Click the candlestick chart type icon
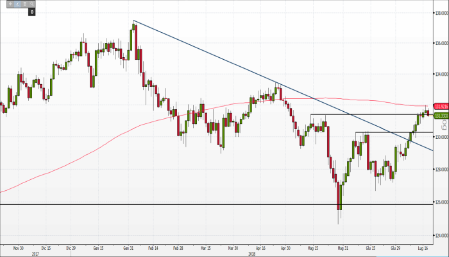 tap(24, 3)
